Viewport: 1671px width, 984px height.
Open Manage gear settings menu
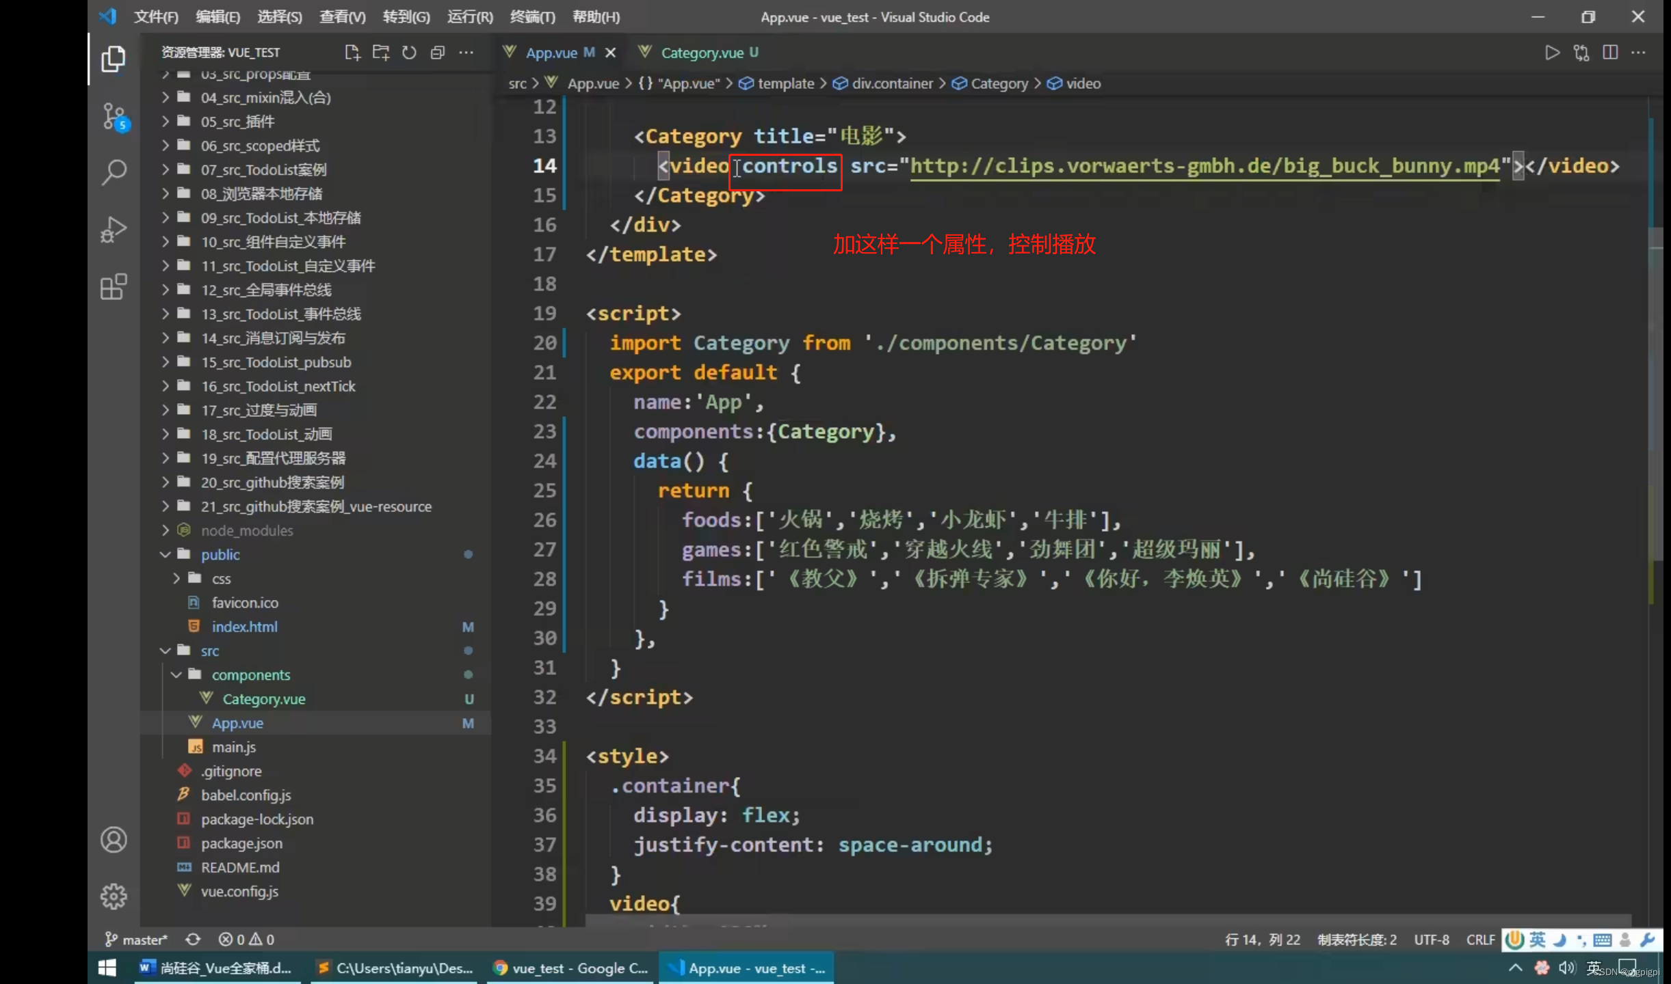(114, 897)
